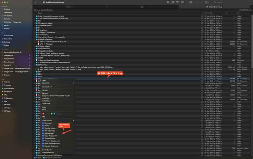Image resolution: width=253 pixels, height=159 pixels.
Task: Apply the red tag color dot
Action: click(43, 113)
